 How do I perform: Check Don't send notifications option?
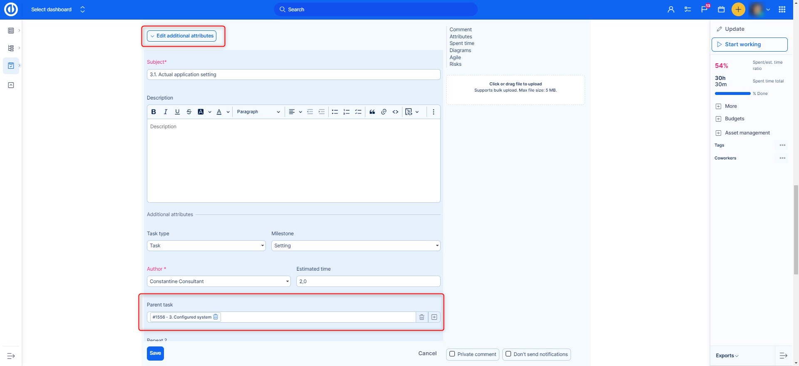tap(508, 354)
